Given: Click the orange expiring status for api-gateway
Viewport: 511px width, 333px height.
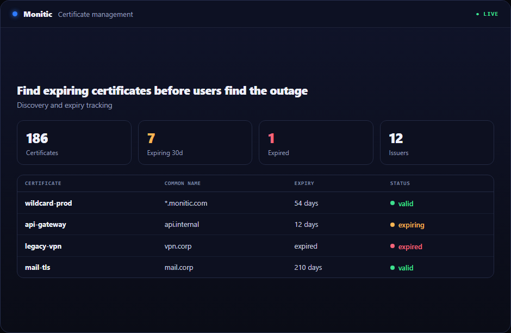Looking at the screenshot, I should point(407,225).
